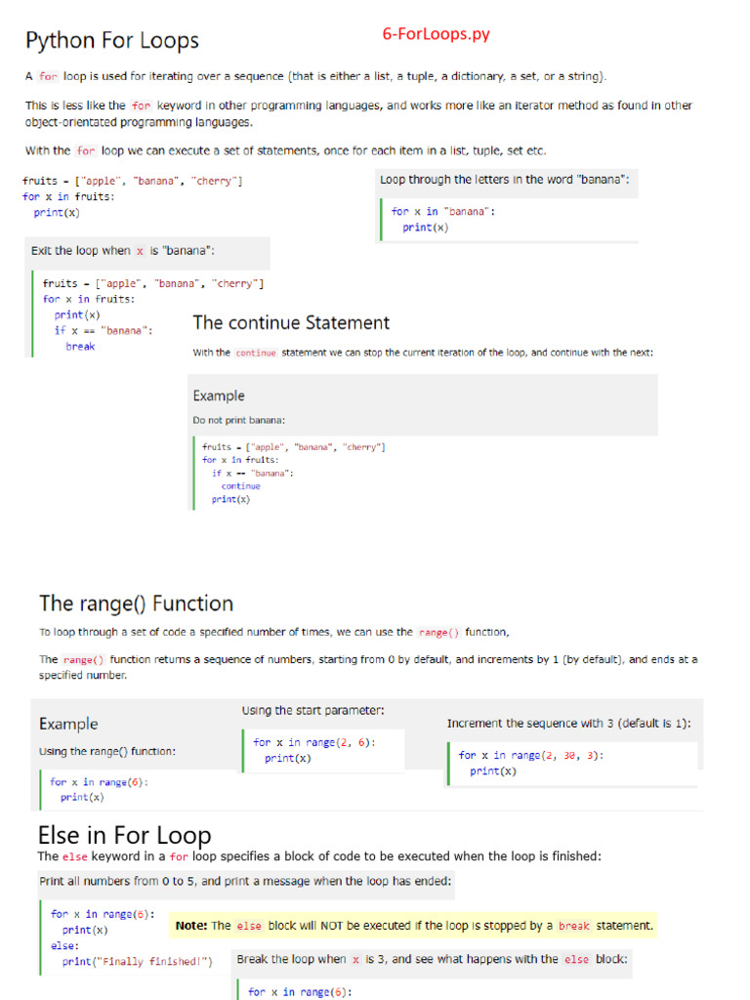
Task: Click the "Using the range() function:" caption
Action: (107, 751)
